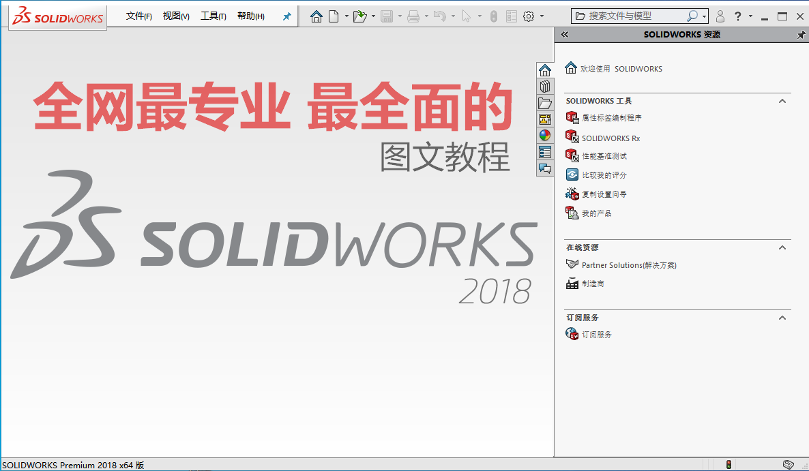Launch SOLIDWORKS Rx tool
809x471 pixels.
[602, 138]
